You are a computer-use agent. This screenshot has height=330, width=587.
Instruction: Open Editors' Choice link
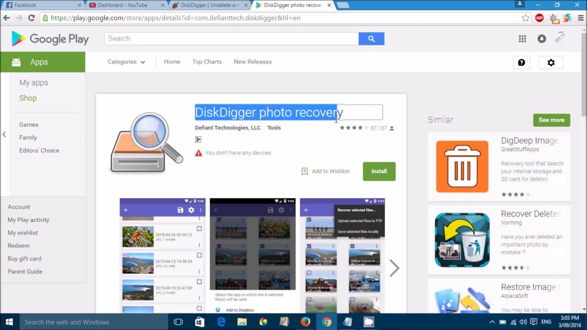39,150
